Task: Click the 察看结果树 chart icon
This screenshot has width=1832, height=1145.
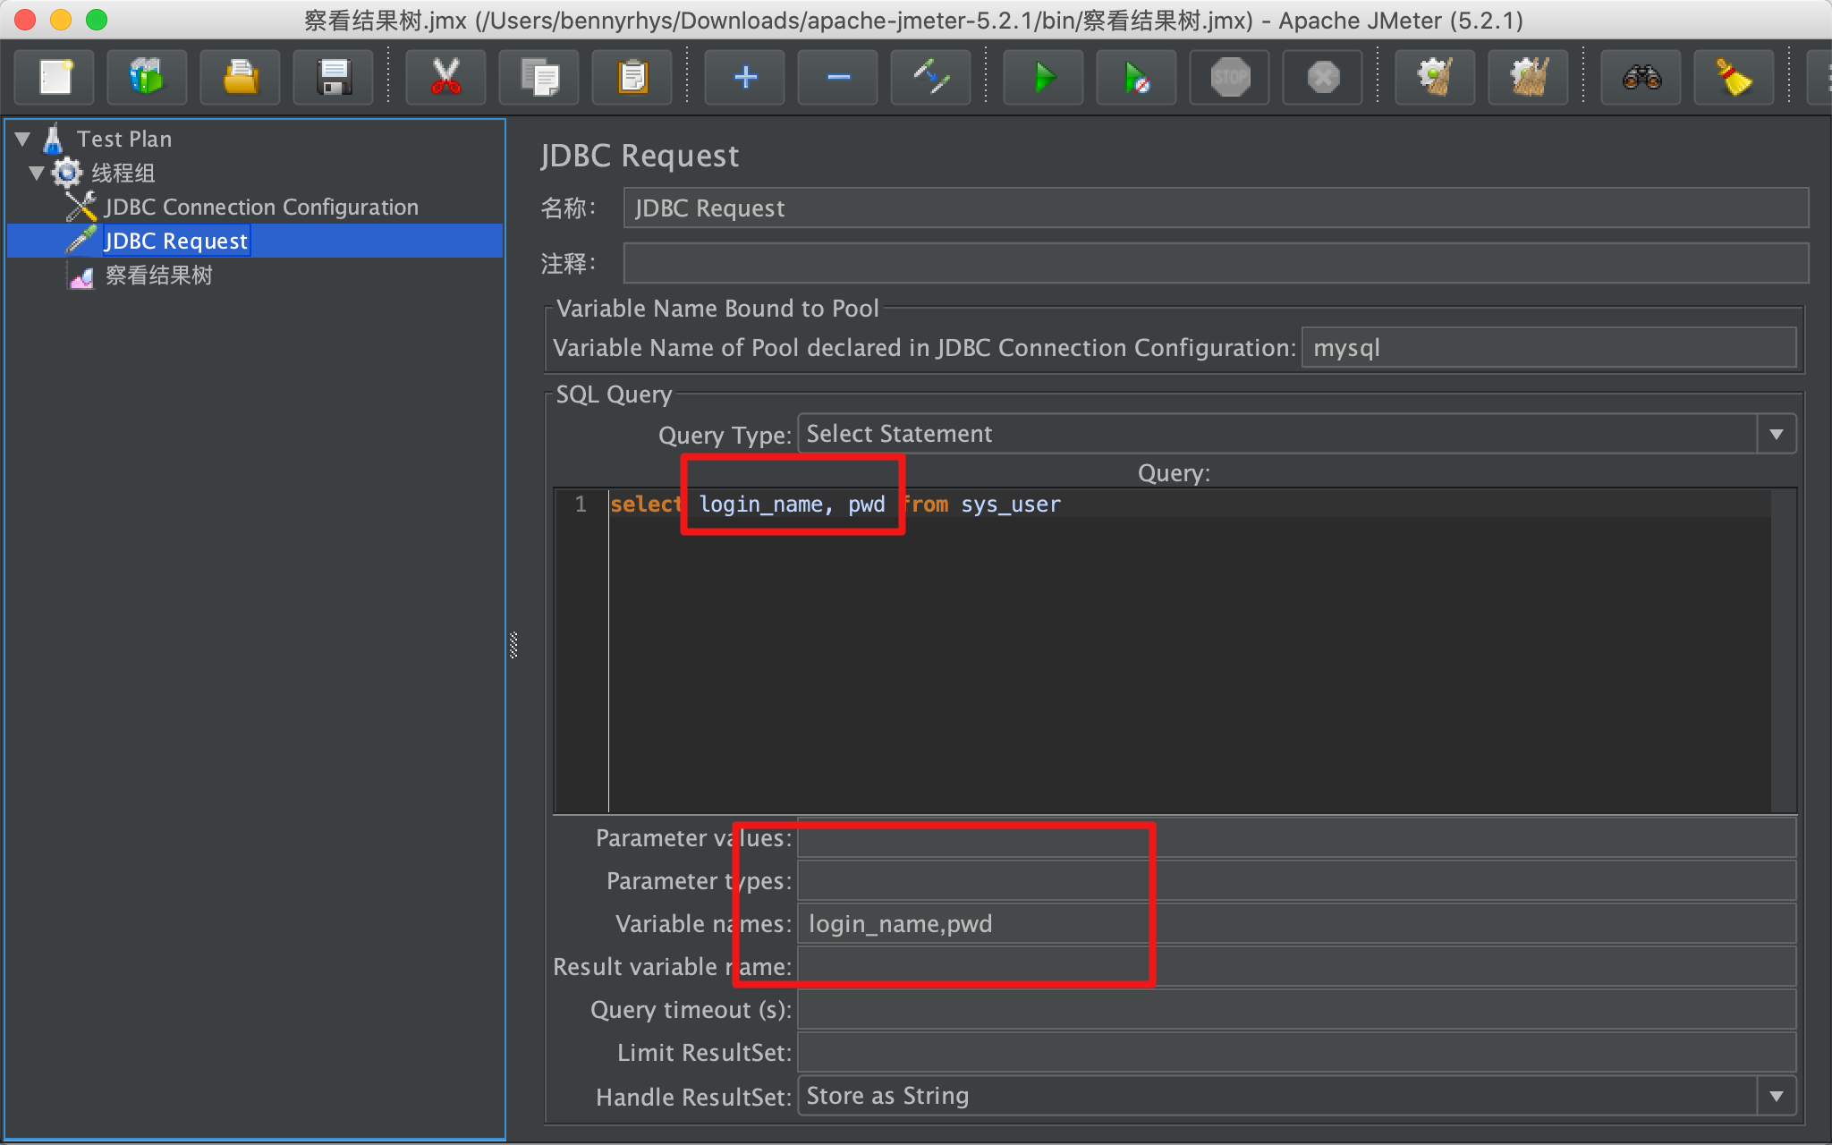Action: [x=81, y=277]
